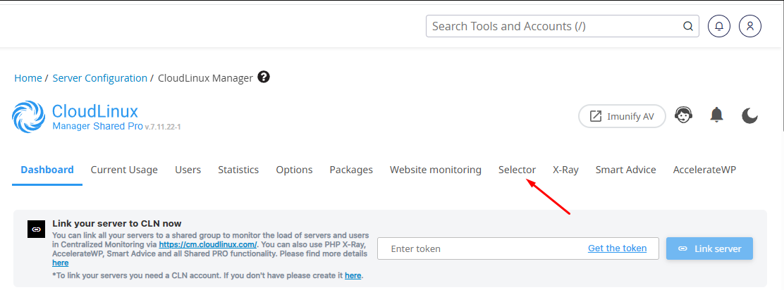Click the CloudLinux swirl logo
This screenshot has height=290, width=784.
pos(28,118)
